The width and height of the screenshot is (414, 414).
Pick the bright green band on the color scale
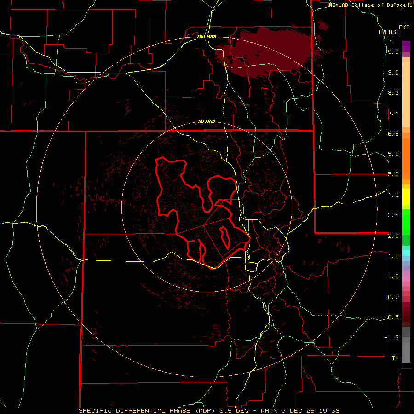point(406,222)
